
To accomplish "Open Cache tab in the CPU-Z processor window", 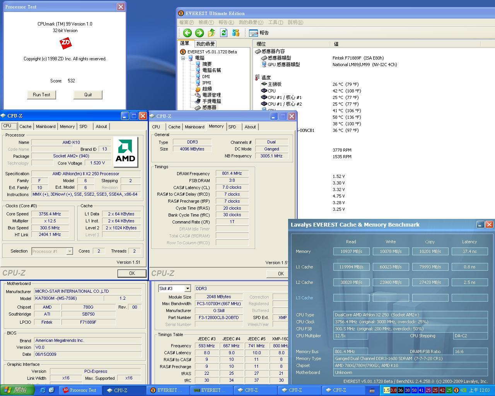I will pyautogui.click(x=25, y=126).
